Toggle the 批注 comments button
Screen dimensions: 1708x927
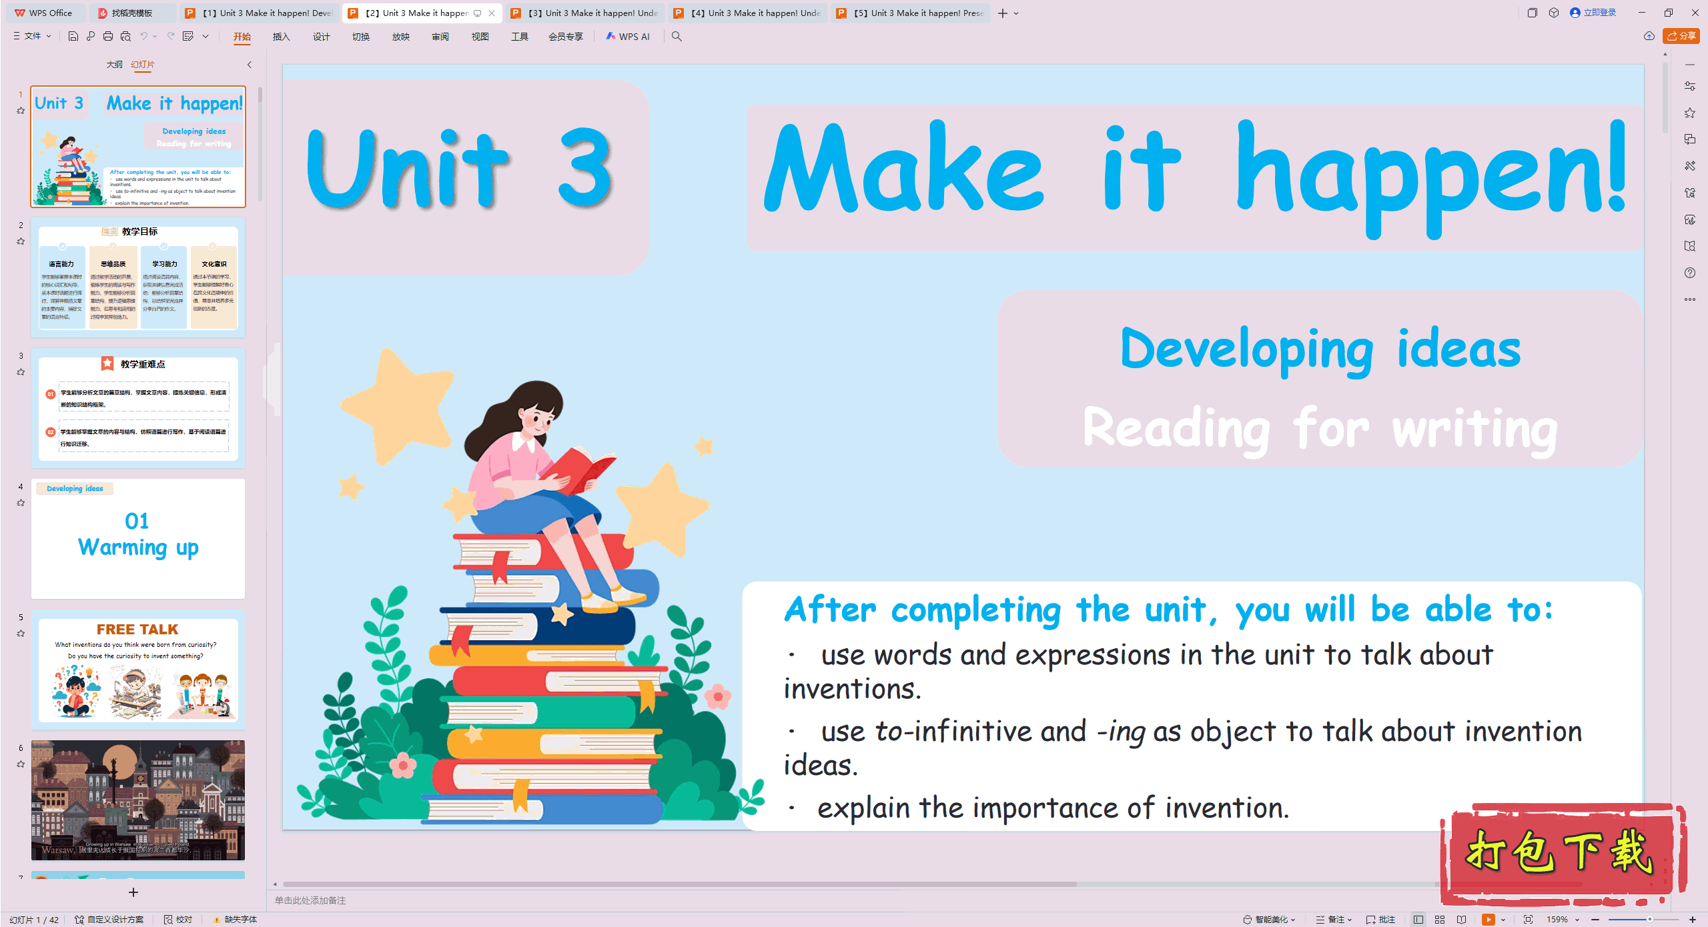click(1380, 919)
